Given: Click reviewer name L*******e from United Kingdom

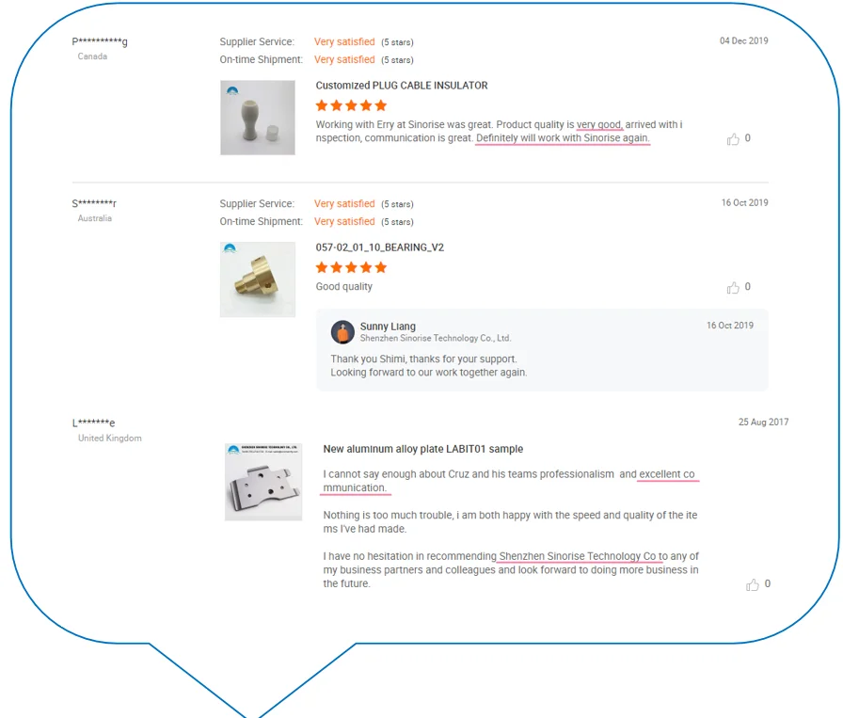Looking at the screenshot, I should tap(93, 423).
